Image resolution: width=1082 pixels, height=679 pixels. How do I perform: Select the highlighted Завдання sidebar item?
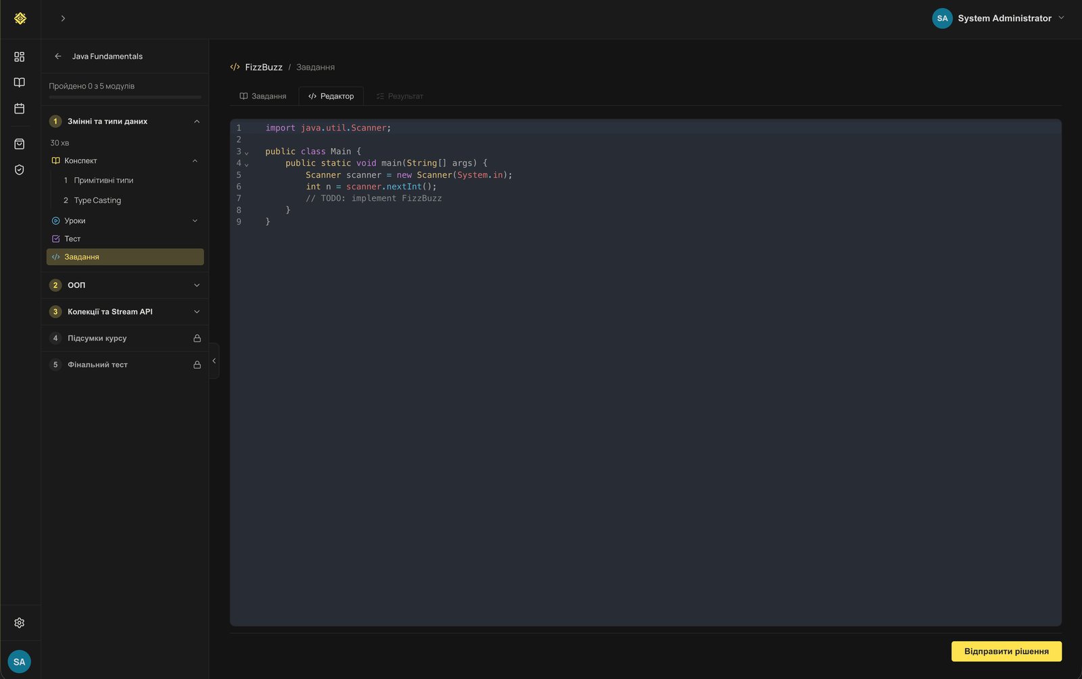tap(125, 257)
